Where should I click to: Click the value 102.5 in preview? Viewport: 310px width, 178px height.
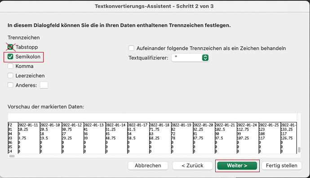[x=220, y=130]
